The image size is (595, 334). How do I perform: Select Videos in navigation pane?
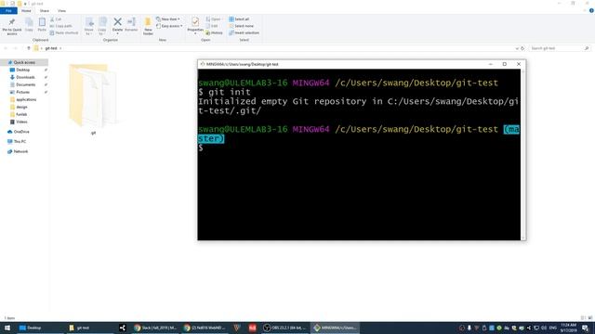pyautogui.click(x=21, y=122)
